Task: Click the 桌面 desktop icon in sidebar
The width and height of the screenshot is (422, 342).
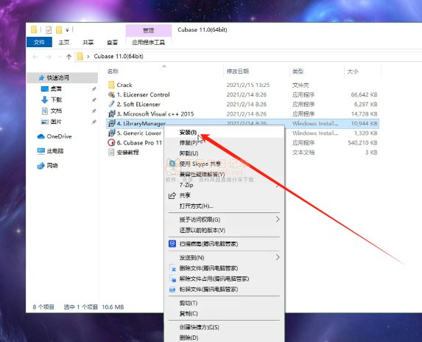Action: (x=45, y=89)
